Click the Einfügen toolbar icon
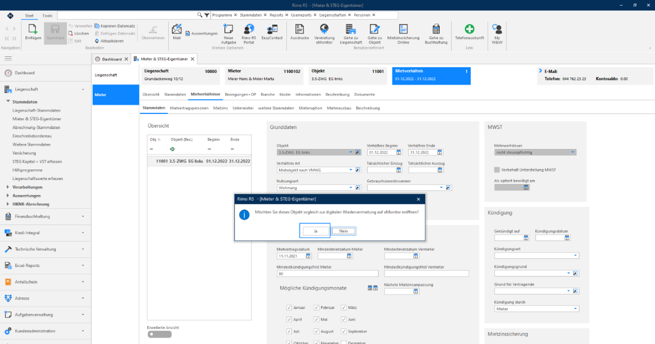Viewport: 655px width, 344px height. [33, 32]
